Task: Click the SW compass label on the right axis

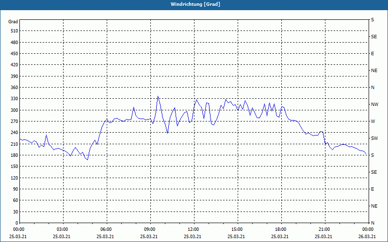Action: coord(374,138)
